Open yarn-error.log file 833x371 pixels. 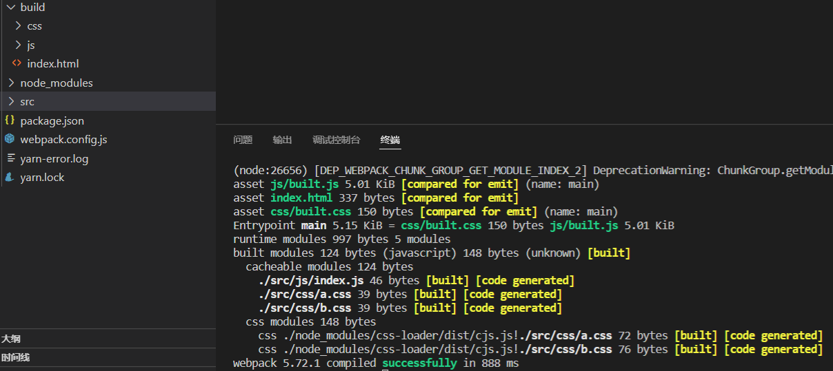pos(54,158)
